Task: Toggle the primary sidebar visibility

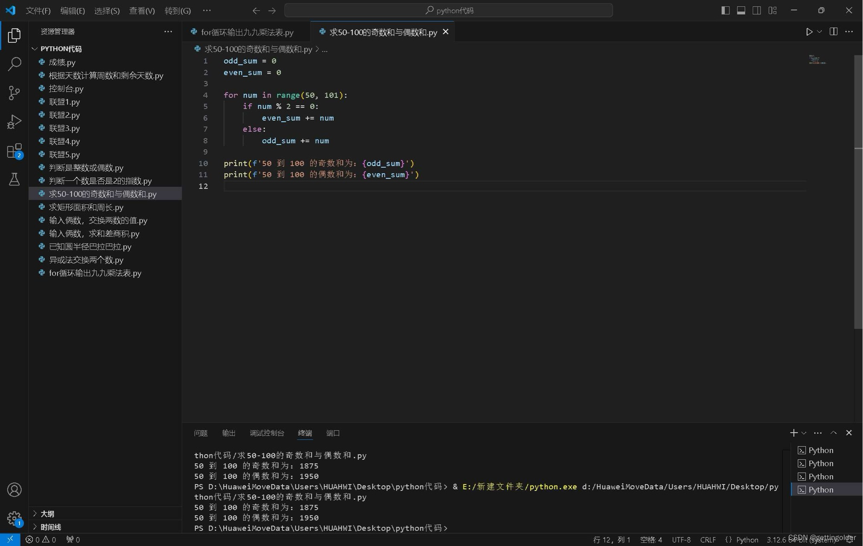Action: pyautogui.click(x=725, y=10)
